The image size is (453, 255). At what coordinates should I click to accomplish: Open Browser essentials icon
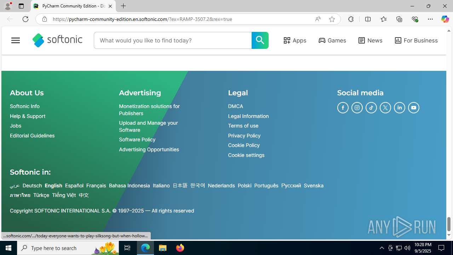[x=415, y=19]
